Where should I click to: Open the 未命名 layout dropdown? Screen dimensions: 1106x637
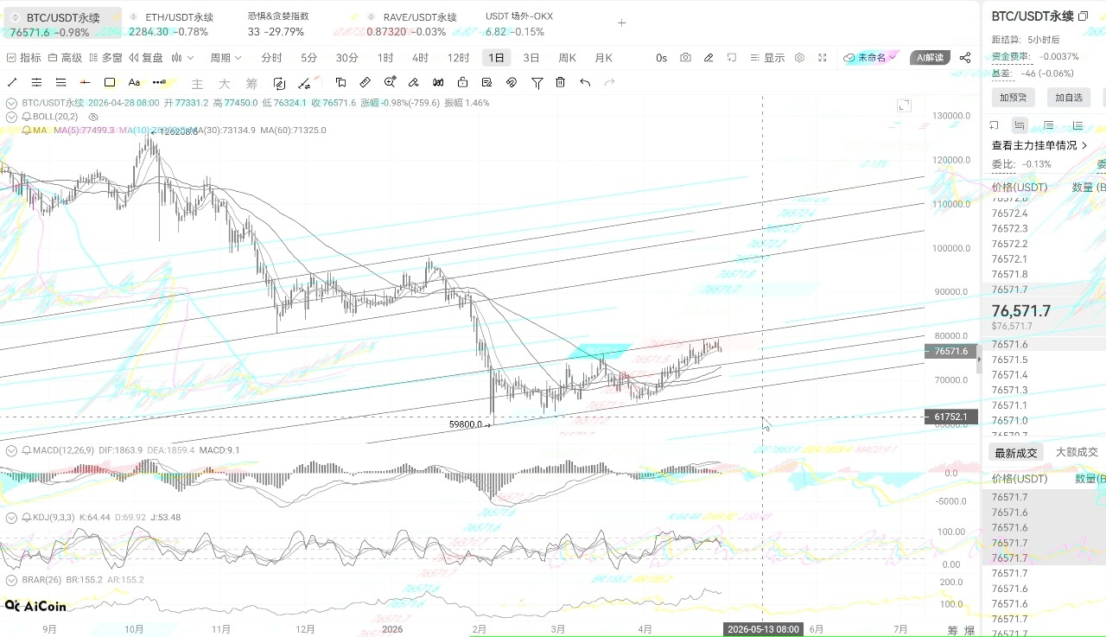coord(872,58)
